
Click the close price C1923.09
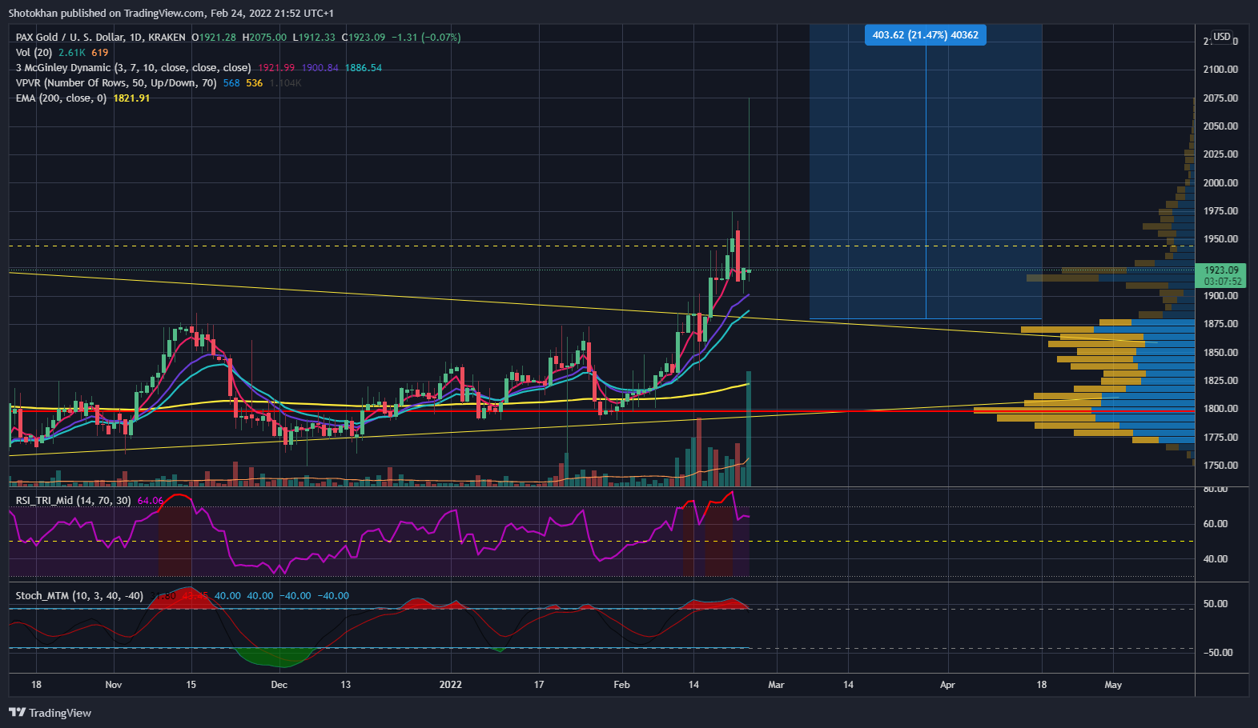point(364,38)
